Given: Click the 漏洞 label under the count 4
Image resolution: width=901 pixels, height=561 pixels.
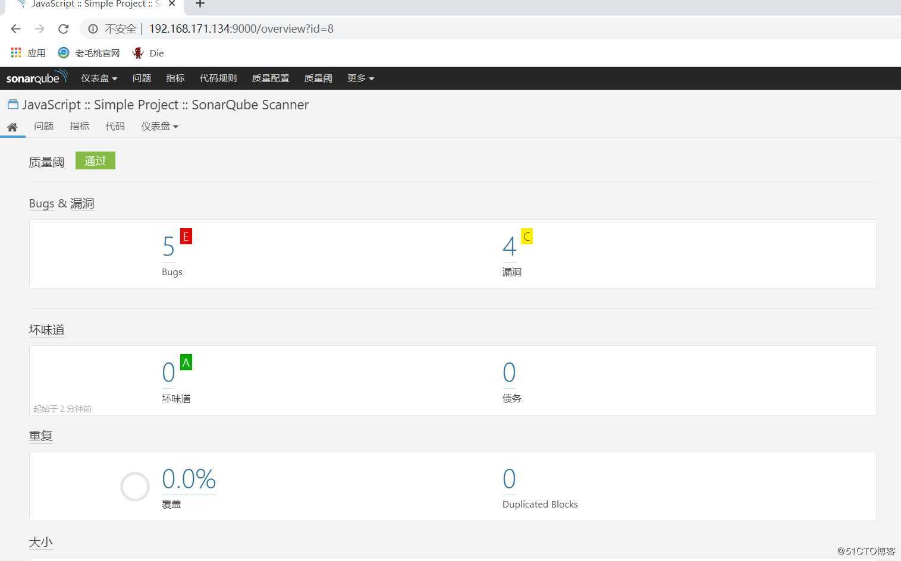Looking at the screenshot, I should point(512,272).
